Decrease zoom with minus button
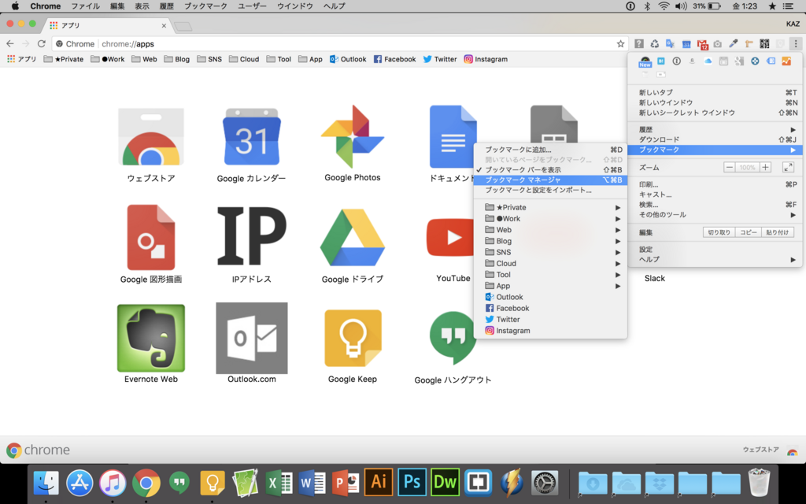 (729, 167)
